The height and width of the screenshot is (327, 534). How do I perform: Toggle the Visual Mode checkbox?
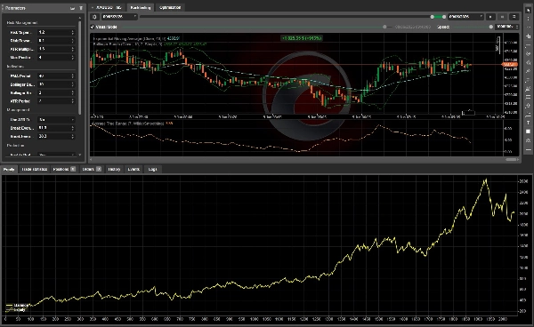[x=93, y=27]
